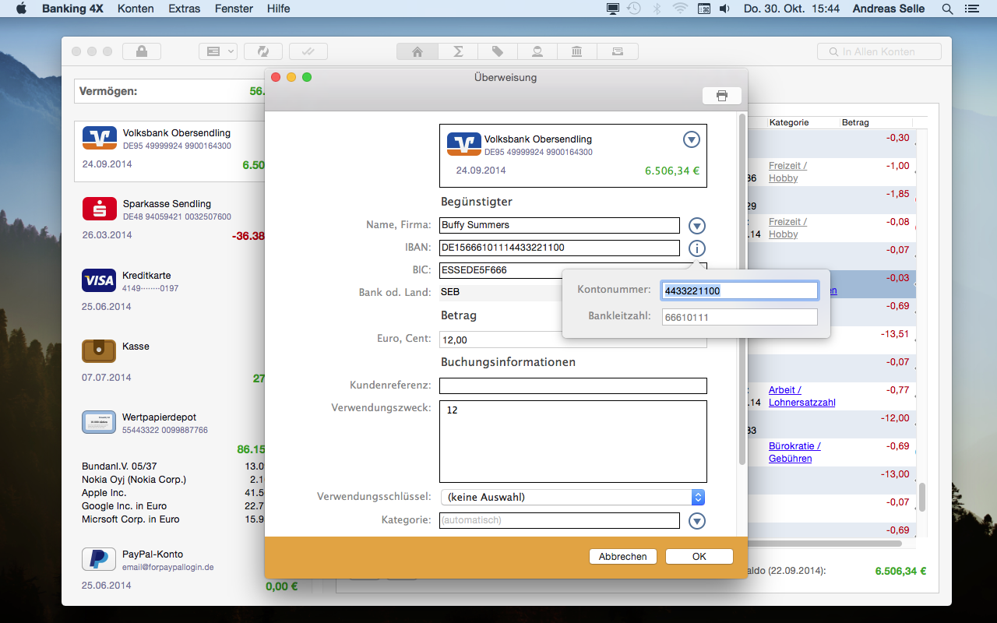Click the OK button
997x623 pixels.
click(699, 557)
